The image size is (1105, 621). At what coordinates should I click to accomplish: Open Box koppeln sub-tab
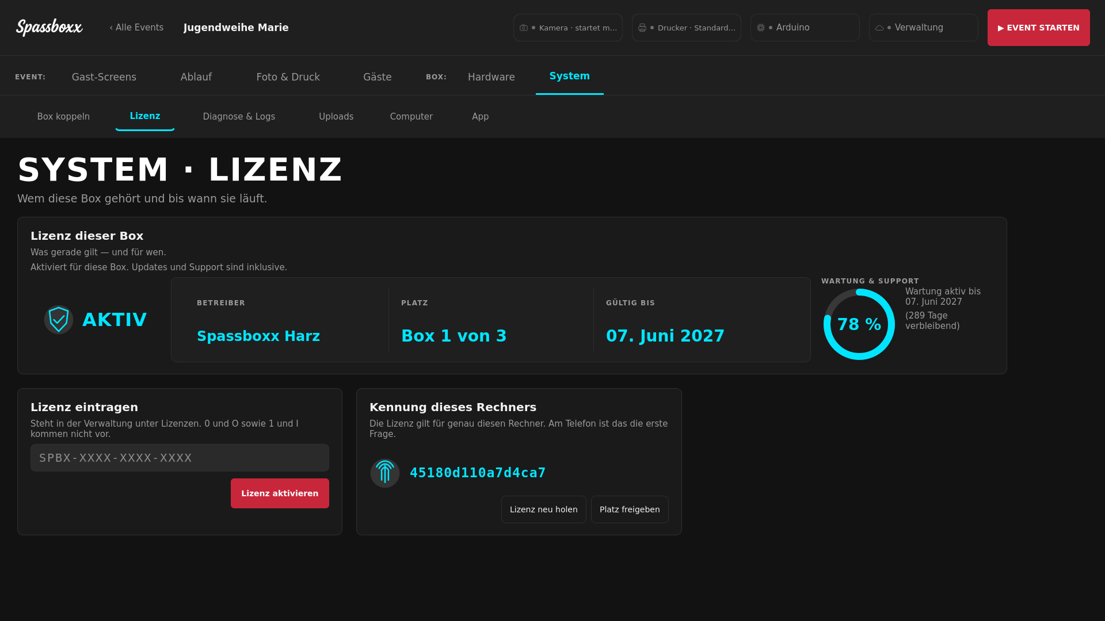coord(63,117)
